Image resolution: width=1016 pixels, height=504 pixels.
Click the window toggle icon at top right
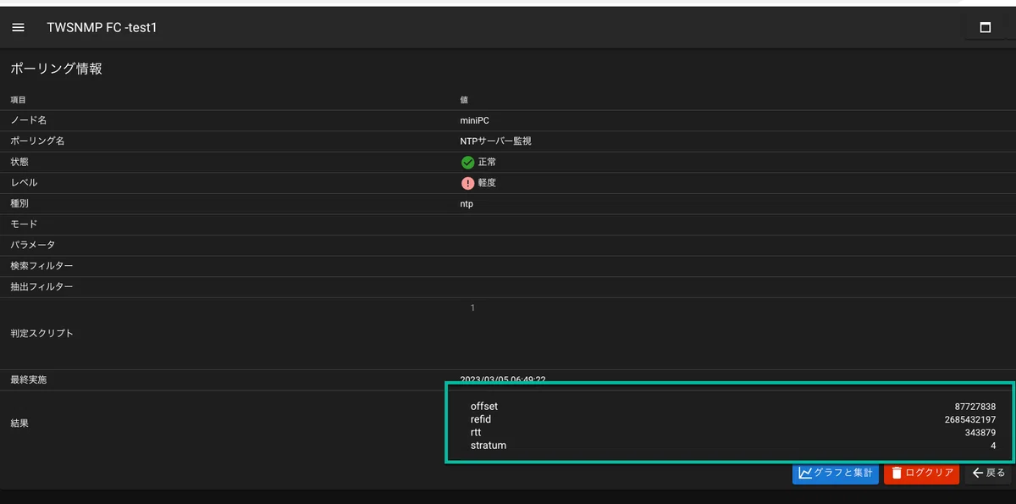point(985,28)
